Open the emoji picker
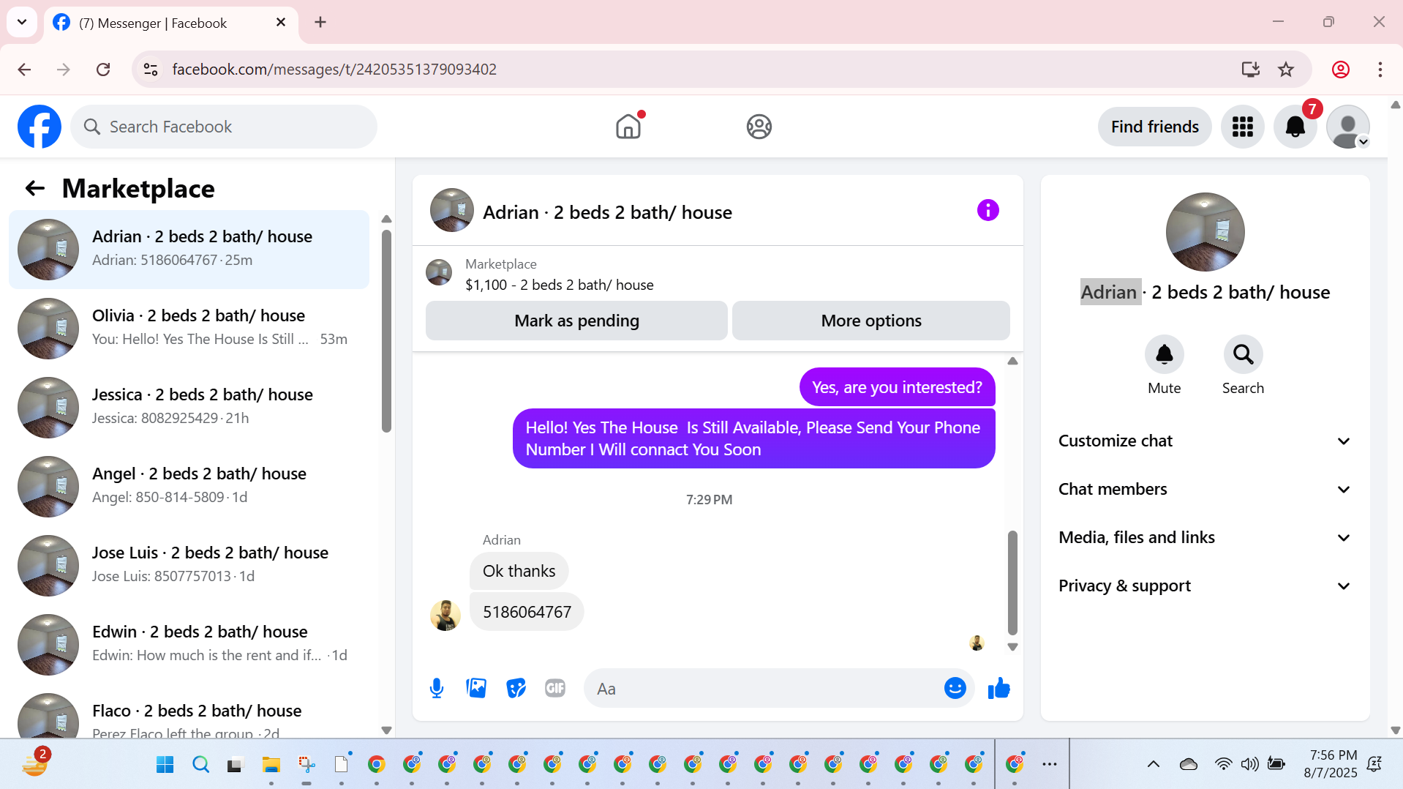The image size is (1403, 789). pyautogui.click(x=955, y=689)
